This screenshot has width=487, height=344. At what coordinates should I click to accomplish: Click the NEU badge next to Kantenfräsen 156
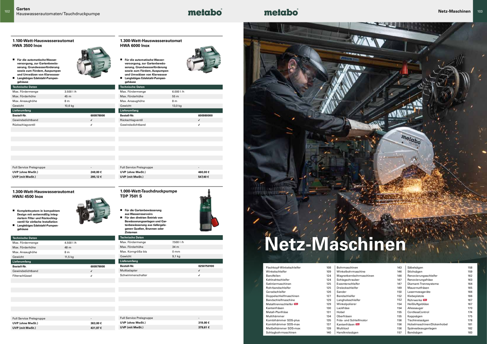(358, 324)
